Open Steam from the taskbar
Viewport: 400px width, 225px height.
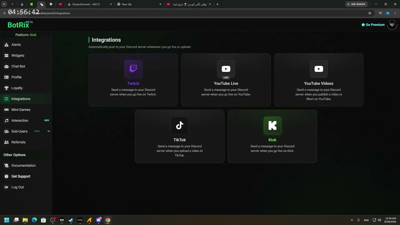(x=71, y=220)
